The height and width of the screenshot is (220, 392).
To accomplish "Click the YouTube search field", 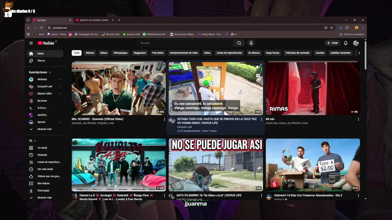I will (185, 43).
